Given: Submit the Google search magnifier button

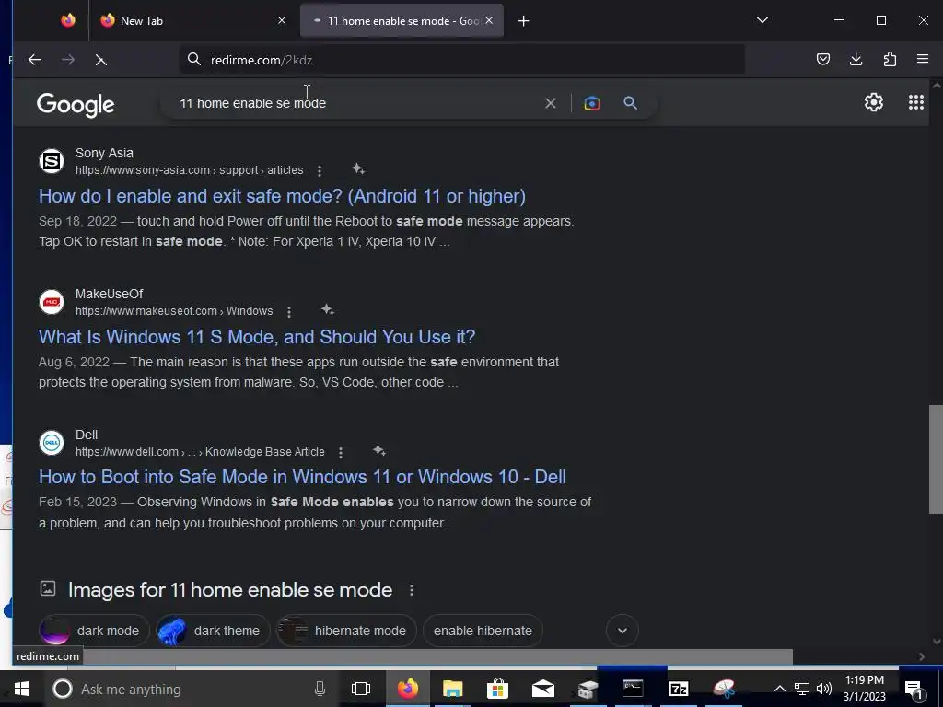Looking at the screenshot, I should pyautogui.click(x=630, y=103).
